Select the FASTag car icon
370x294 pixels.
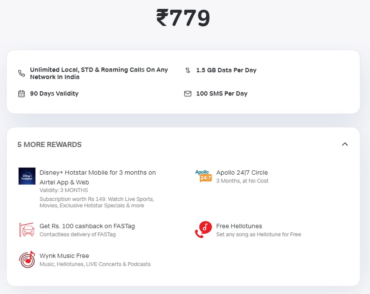(x=27, y=230)
